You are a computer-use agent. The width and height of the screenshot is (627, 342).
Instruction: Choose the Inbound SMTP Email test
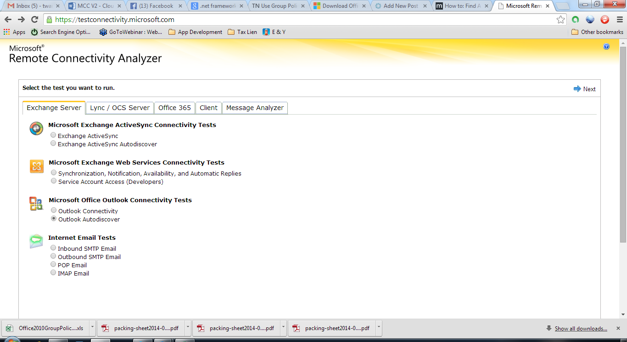pos(53,248)
